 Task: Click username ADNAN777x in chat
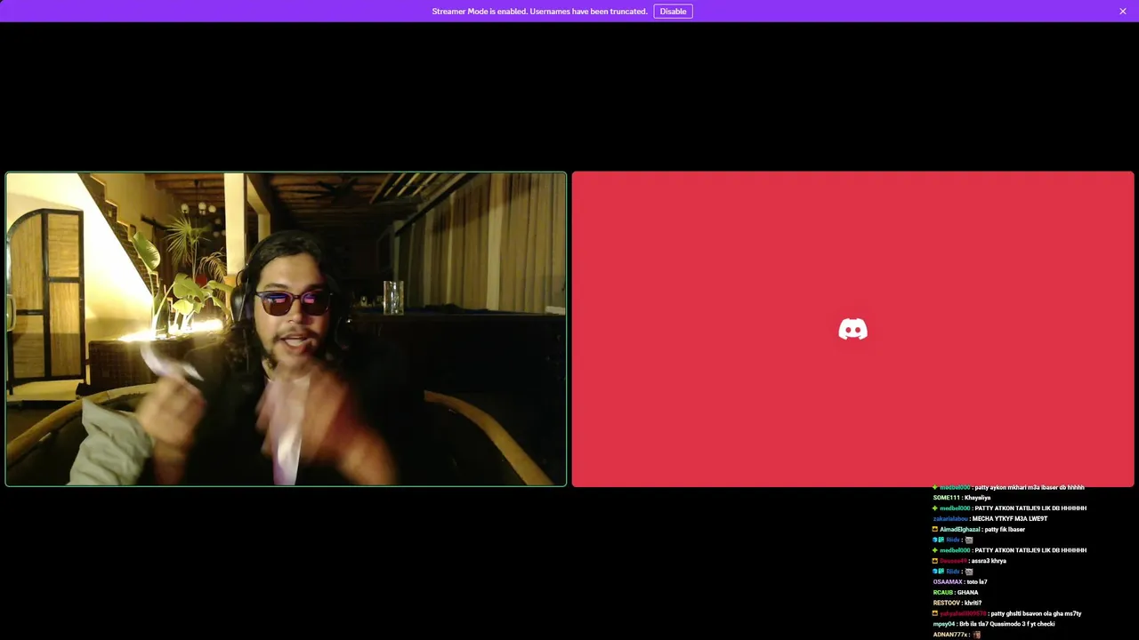click(x=950, y=635)
